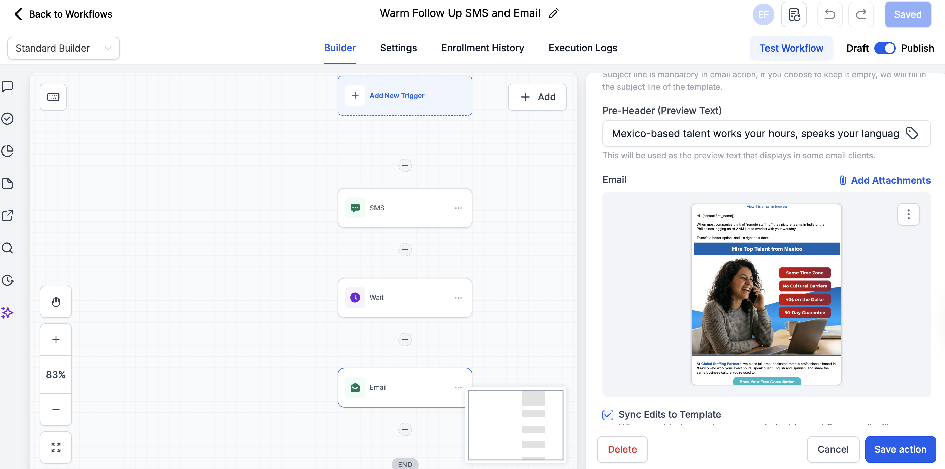This screenshot has width=945, height=469.
Task: Click the keyboard shortcuts icon on the canvas
Action: [53, 97]
